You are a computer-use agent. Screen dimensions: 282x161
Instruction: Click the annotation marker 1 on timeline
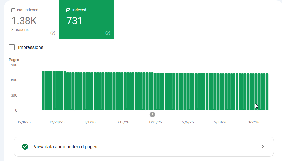152,115
